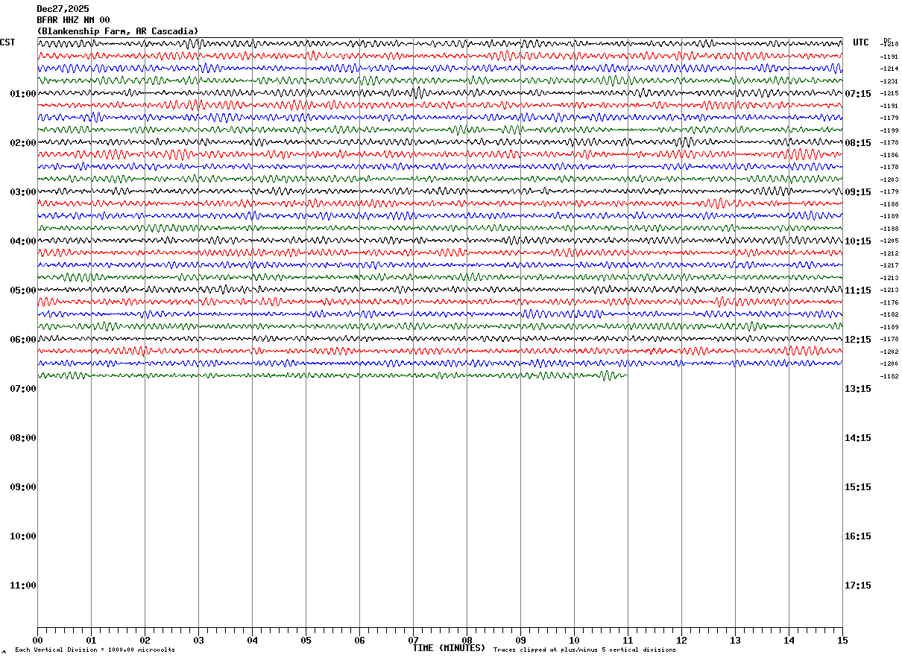
Task: Click the DC offset value -1215
Action: click(x=890, y=94)
